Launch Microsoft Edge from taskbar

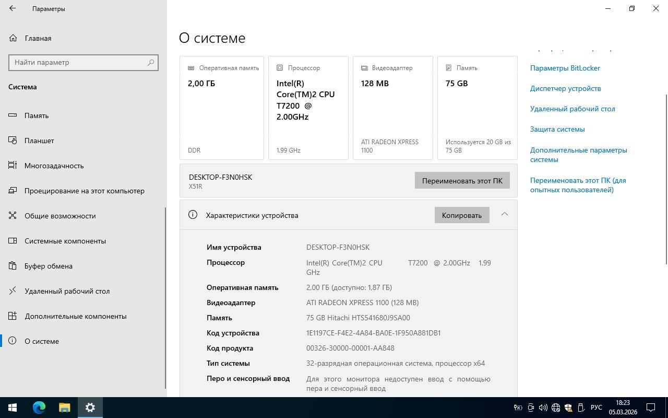[x=39, y=408]
